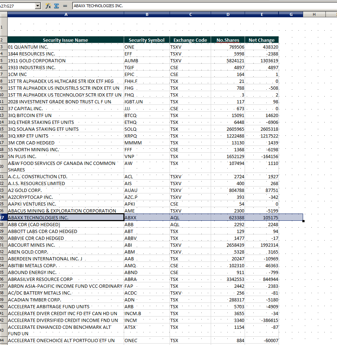Select cell AC/DC BATTERY METALS INC.
This screenshot has height=345, width=337.
tap(66, 293)
